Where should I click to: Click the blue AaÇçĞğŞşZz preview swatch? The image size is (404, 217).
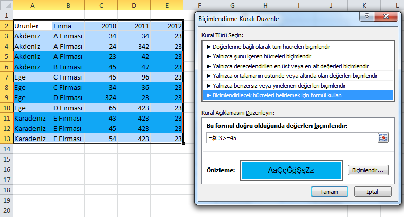pos(292,170)
